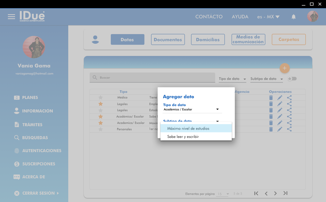Edit the first Legales row with pencil icon
This screenshot has height=202, width=326.
tap(280, 104)
